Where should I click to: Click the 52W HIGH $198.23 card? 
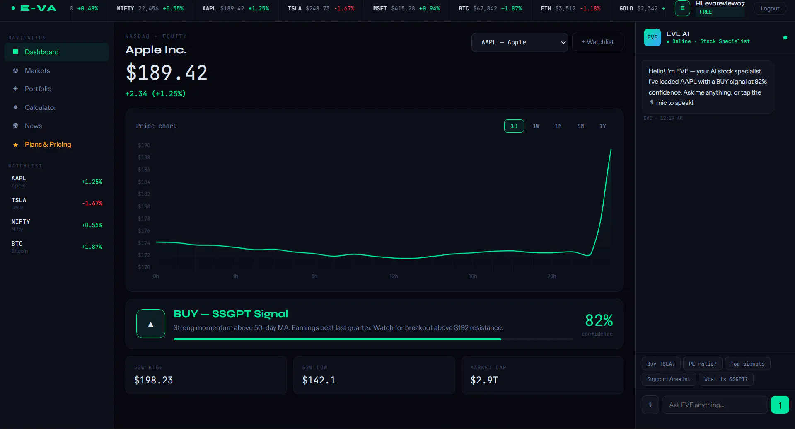click(x=206, y=375)
